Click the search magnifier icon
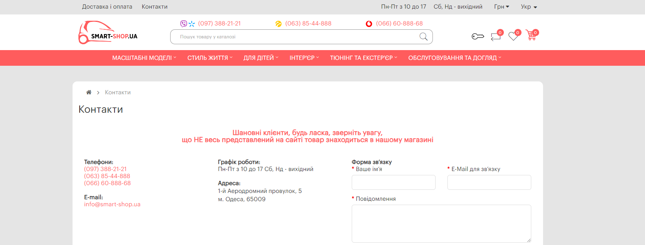The image size is (645, 245). point(423,37)
